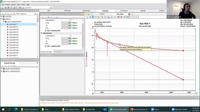The image size is (200, 112).
Task: Click the green checkmark at chart bottom right
Action: (x=197, y=93)
